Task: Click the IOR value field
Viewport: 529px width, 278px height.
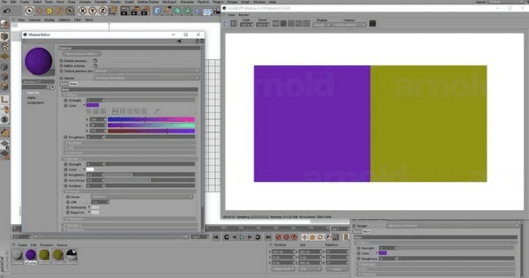Action: click(x=99, y=202)
